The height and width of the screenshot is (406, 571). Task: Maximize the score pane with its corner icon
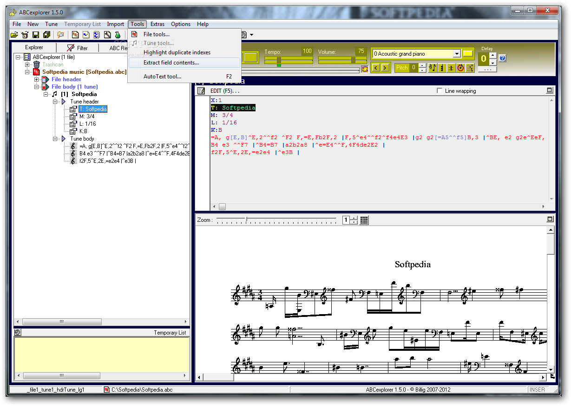coord(550,219)
